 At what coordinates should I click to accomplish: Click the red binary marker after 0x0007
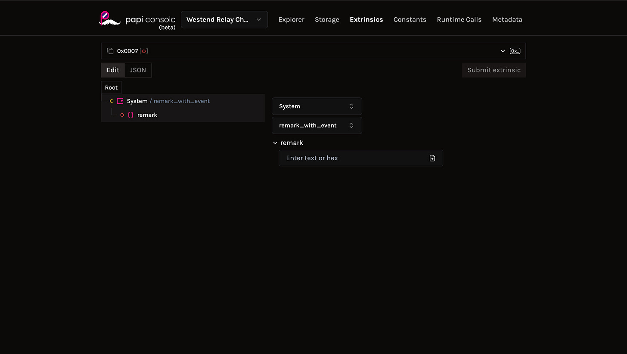coord(144,51)
